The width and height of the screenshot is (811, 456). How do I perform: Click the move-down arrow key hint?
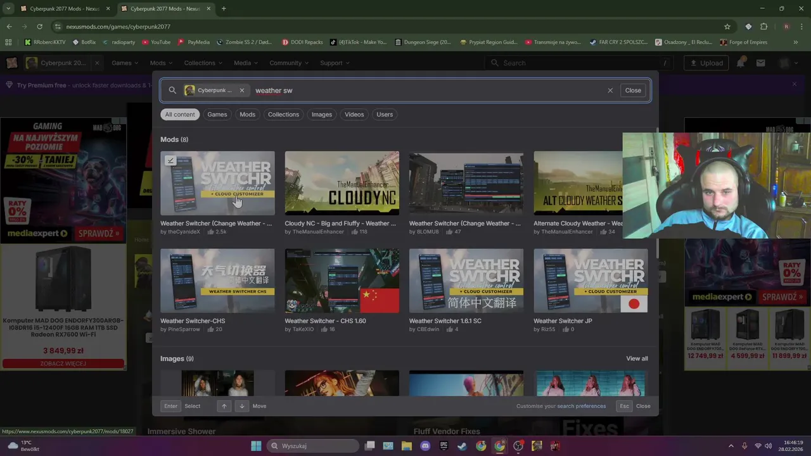(241, 406)
